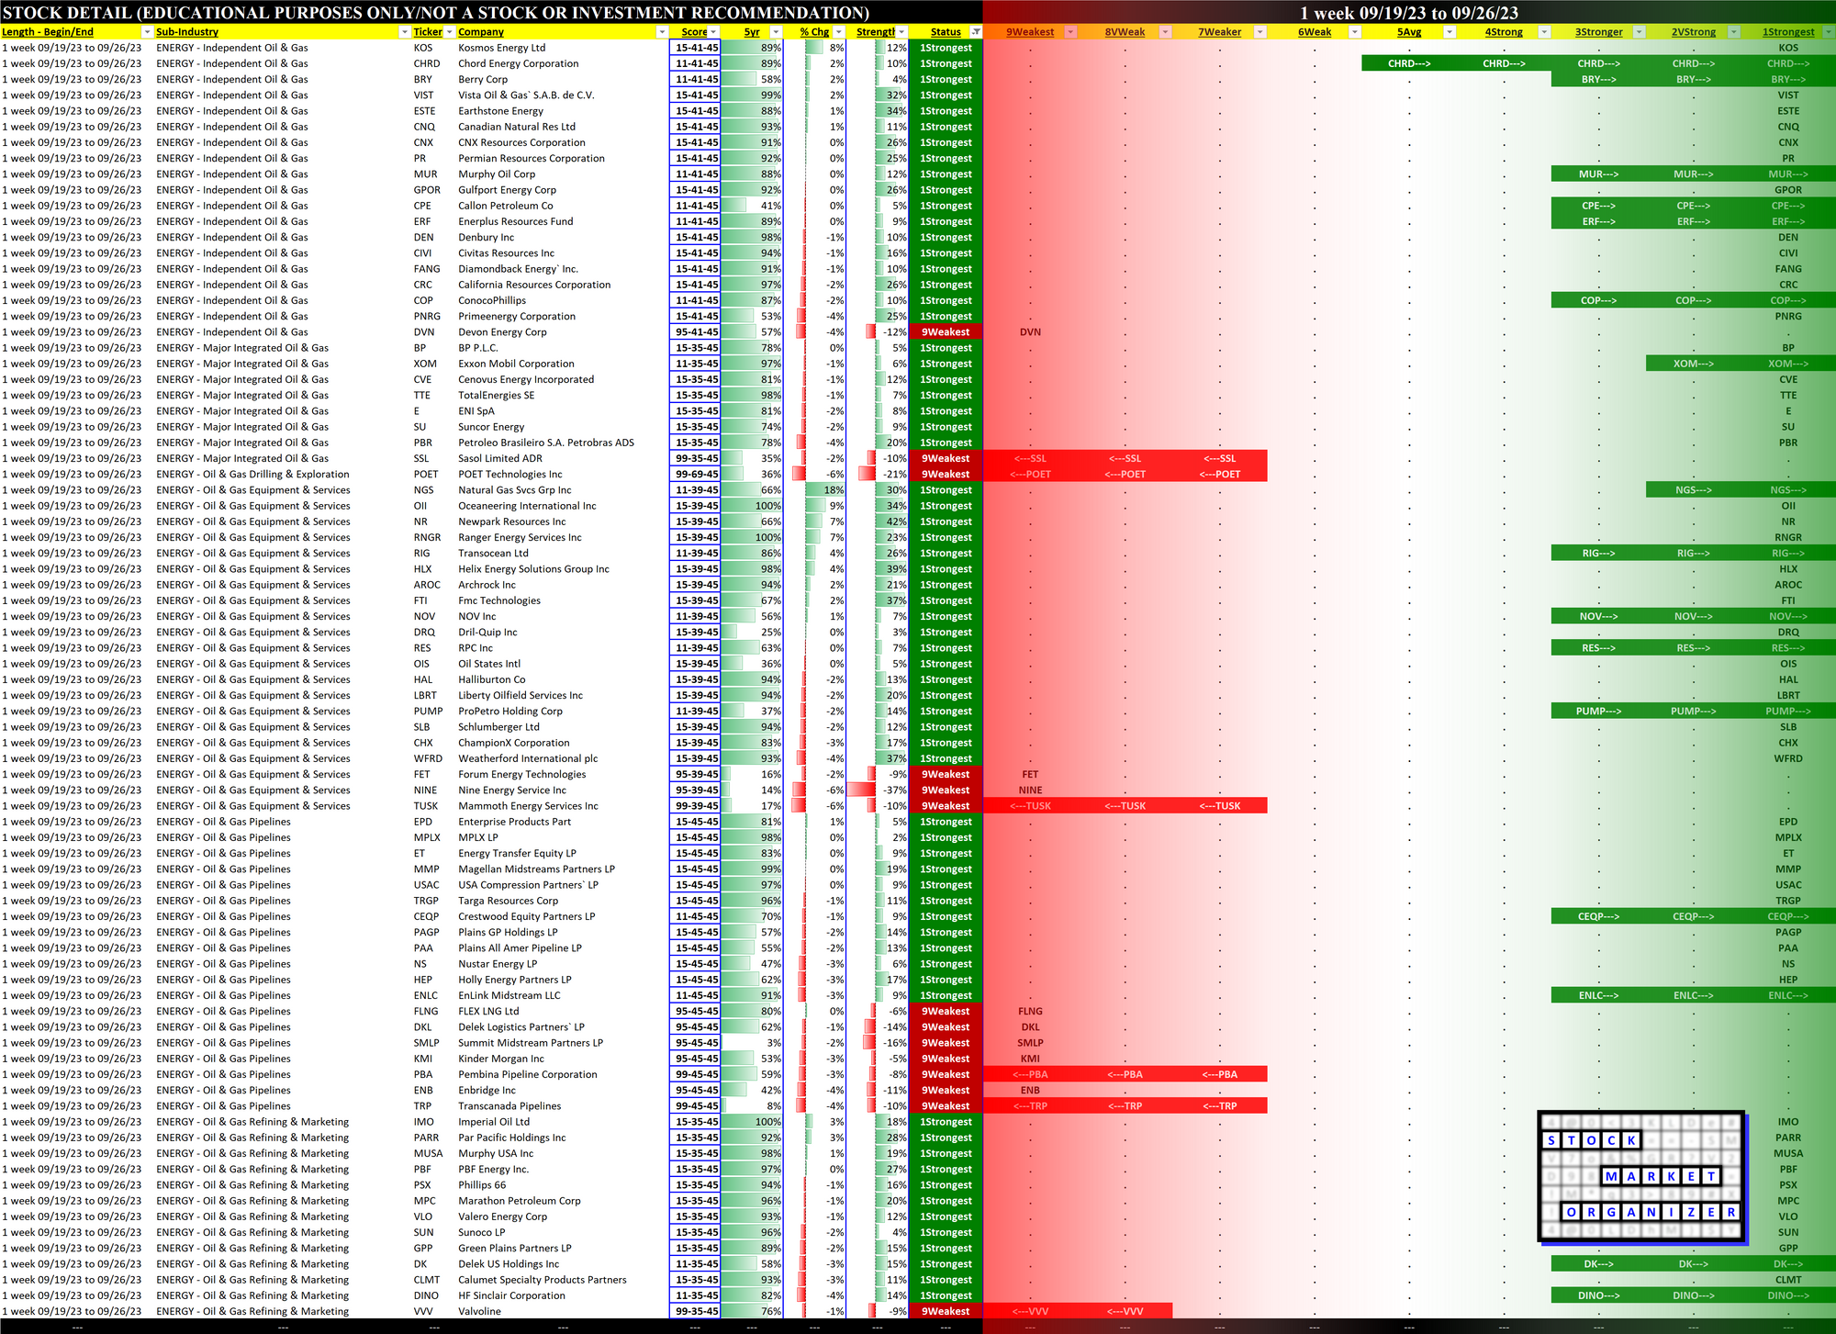
Task: Open the Score column filter dropdown
Action: tap(713, 32)
